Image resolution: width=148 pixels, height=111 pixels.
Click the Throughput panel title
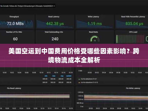pos(14,17)
